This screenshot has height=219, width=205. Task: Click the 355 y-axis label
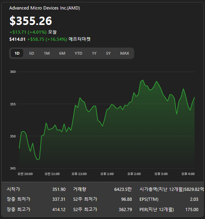(13, 104)
